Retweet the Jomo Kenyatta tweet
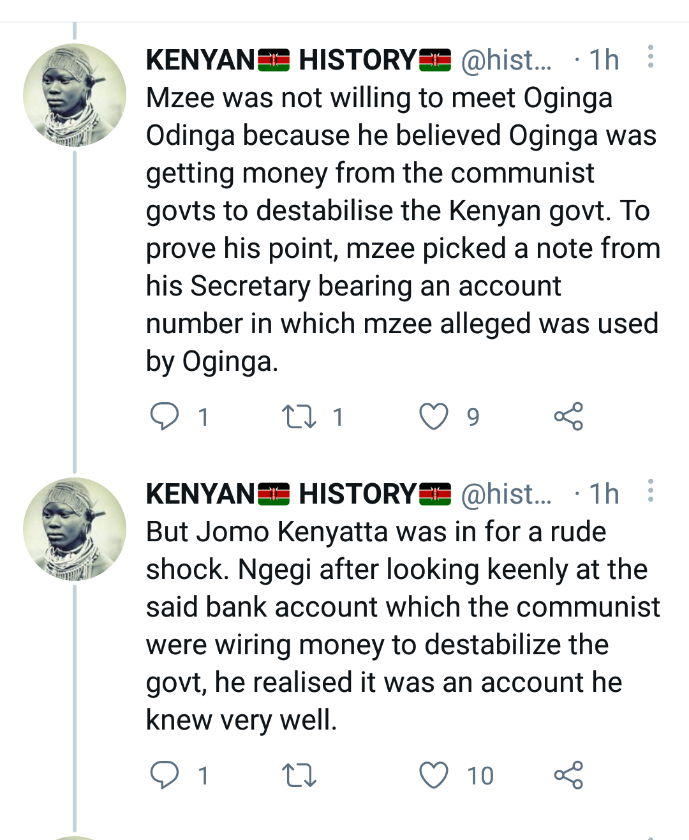Viewport: 689px width, 840px height. (299, 776)
